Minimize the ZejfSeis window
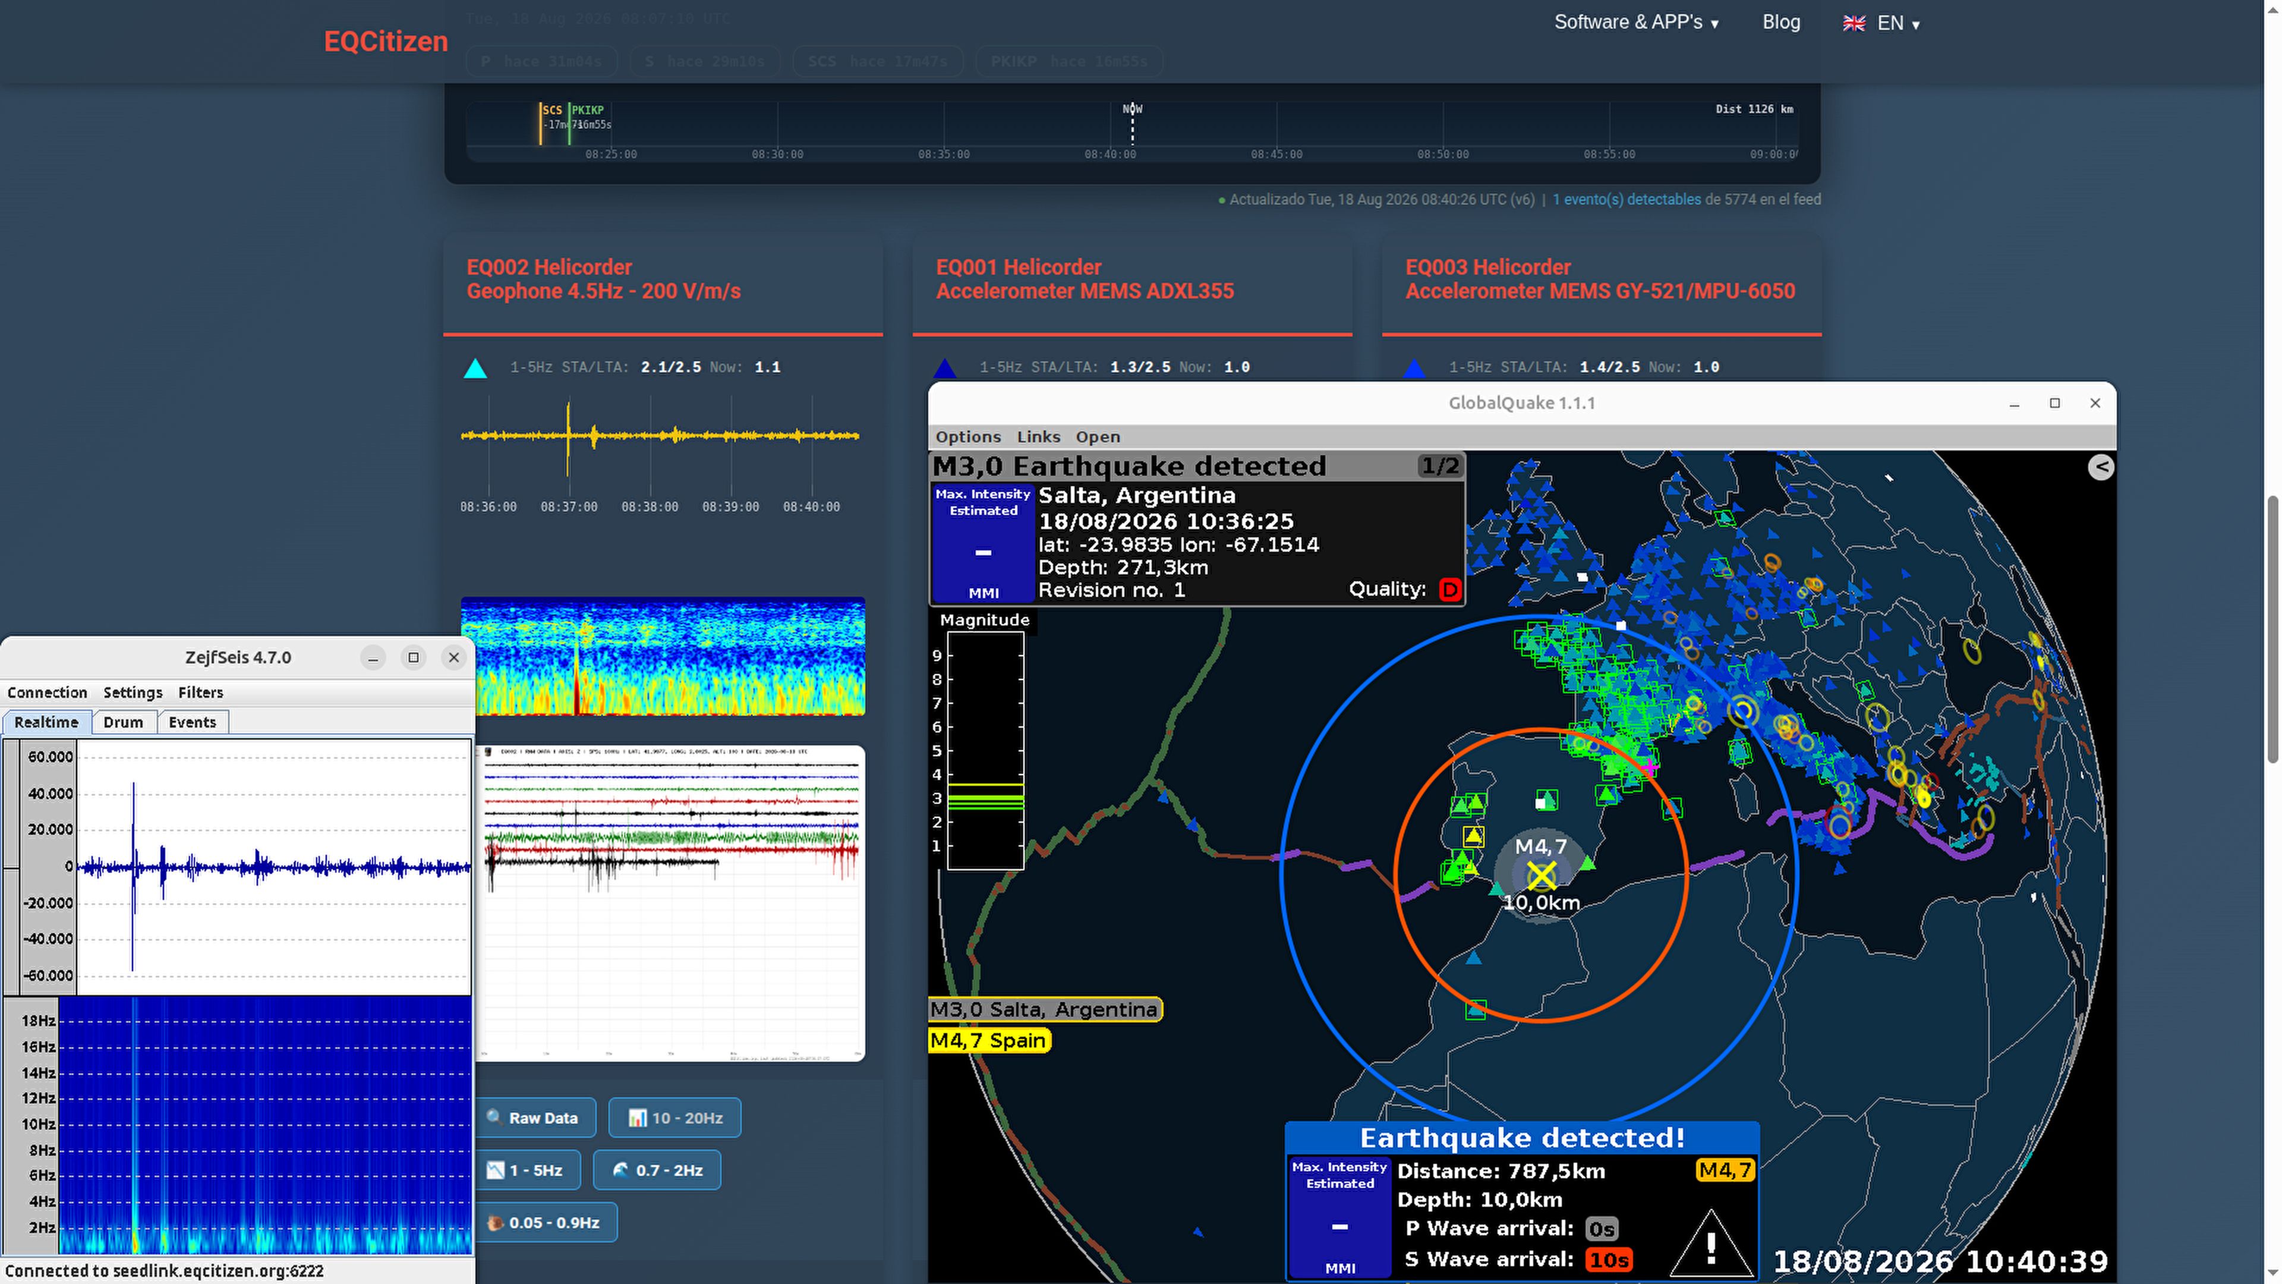The image size is (2282, 1284). point(373,657)
